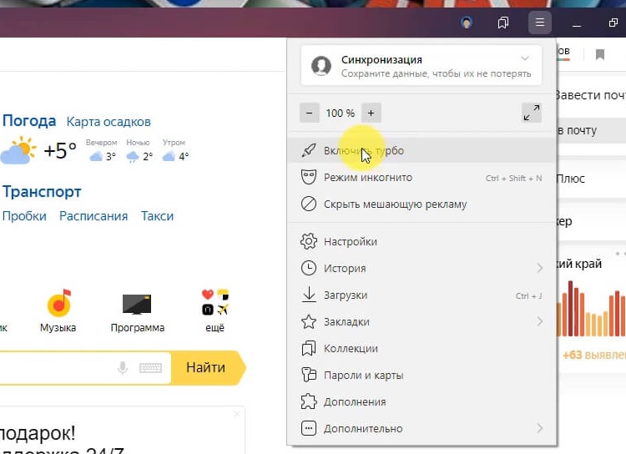
Task: Open the Расписания link
Action: point(93,216)
